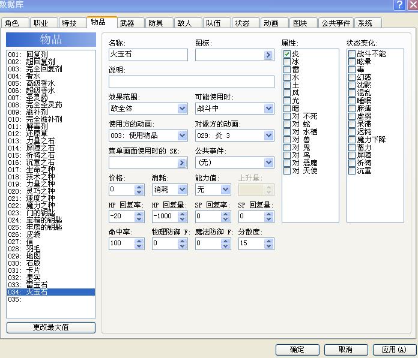
Task: Open the 能力值 dropdown showing 无
Action: [x=213, y=189]
